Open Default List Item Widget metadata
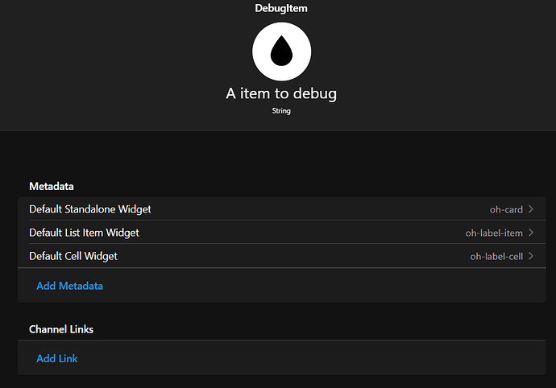This screenshot has width=556, height=388. pyautogui.click(x=281, y=232)
